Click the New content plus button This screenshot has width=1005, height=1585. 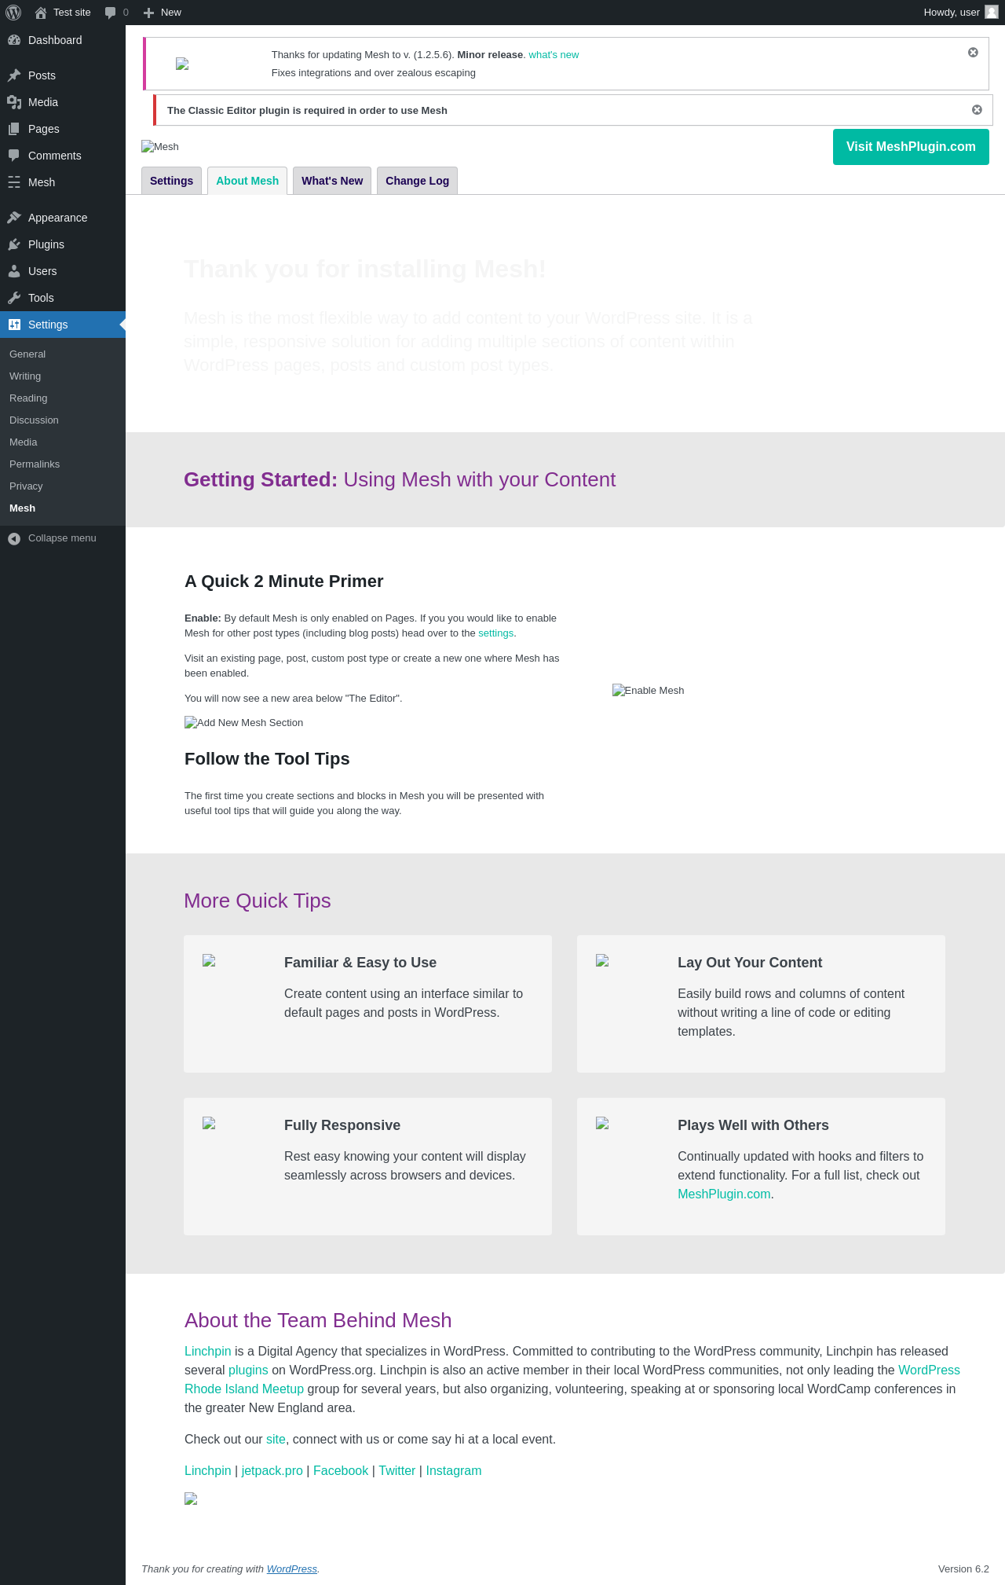pos(163,13)
